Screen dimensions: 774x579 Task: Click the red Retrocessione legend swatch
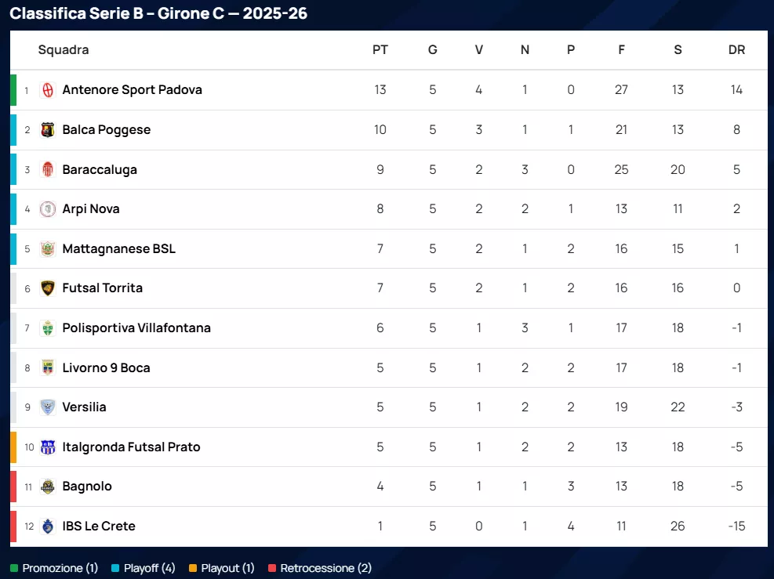click(x=272, y=568)
